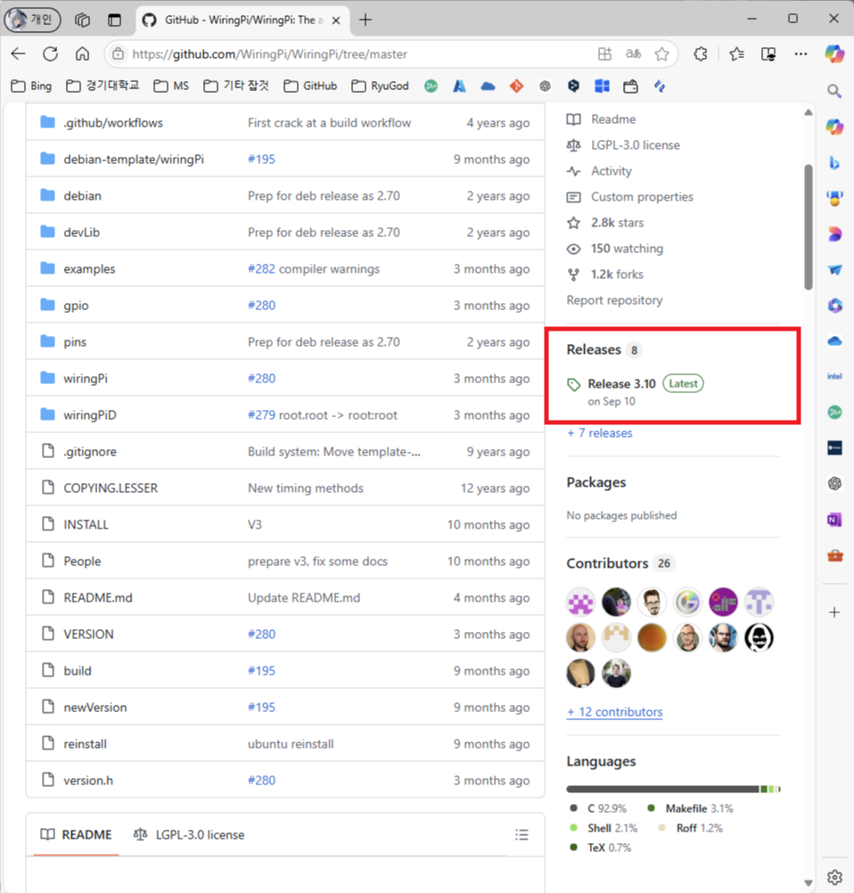Open commit link #279 root.root
Image resolution: width=854 pixels, height=893 pixels.
323,414
